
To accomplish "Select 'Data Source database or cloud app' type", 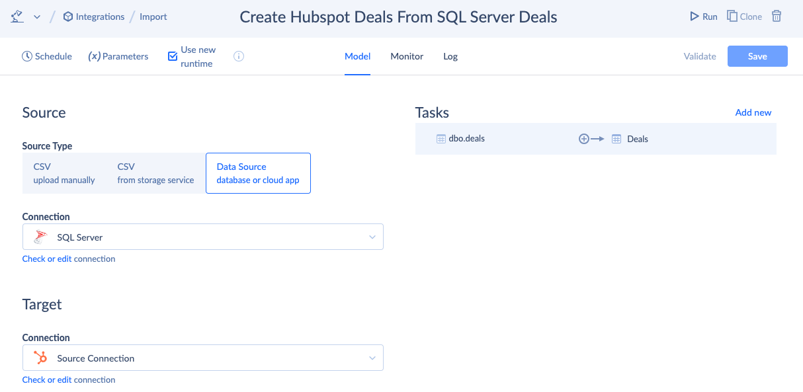I will point(258,173).
